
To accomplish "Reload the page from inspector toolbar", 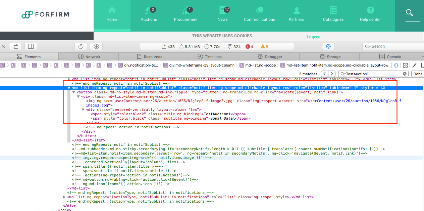I will point(81,46).
